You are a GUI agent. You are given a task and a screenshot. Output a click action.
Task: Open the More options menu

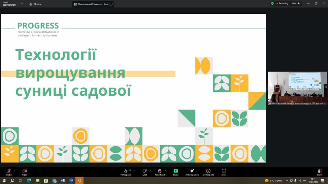pyautogui.click(x=224, y=172)
